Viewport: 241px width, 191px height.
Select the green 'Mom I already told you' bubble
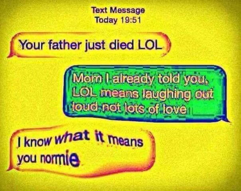coord(146,93)
